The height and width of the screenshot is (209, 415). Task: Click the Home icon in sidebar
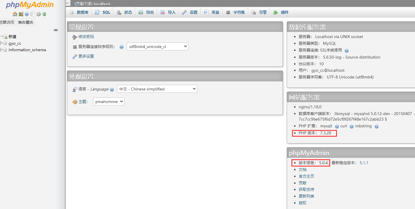coord(15,14)
